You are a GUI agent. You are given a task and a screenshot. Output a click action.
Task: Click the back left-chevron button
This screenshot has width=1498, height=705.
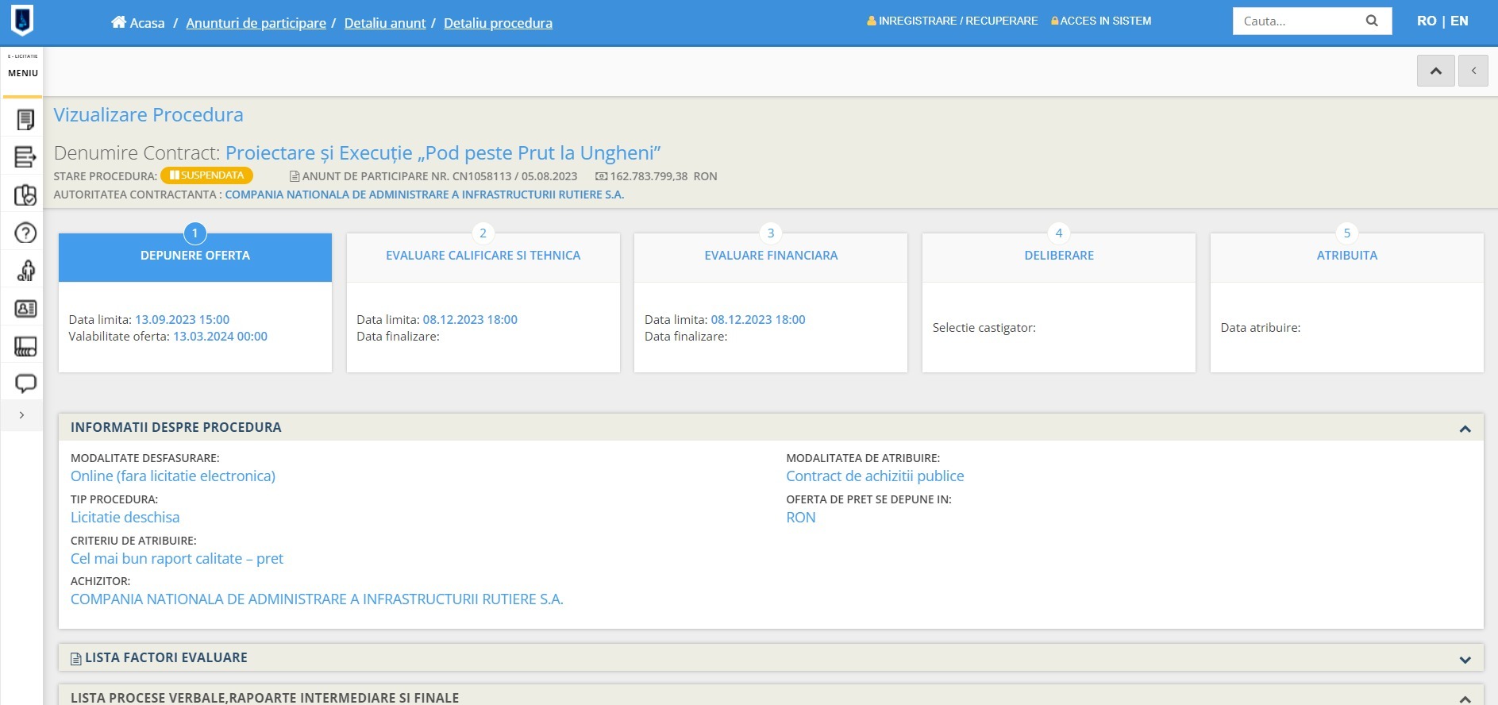[1473, 71]
